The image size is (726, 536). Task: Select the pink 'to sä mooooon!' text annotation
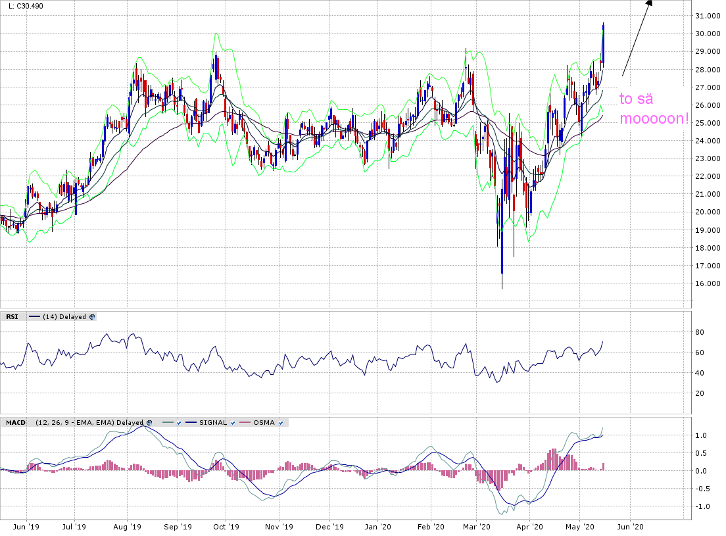pyautogui.click(x=654, y=110)
